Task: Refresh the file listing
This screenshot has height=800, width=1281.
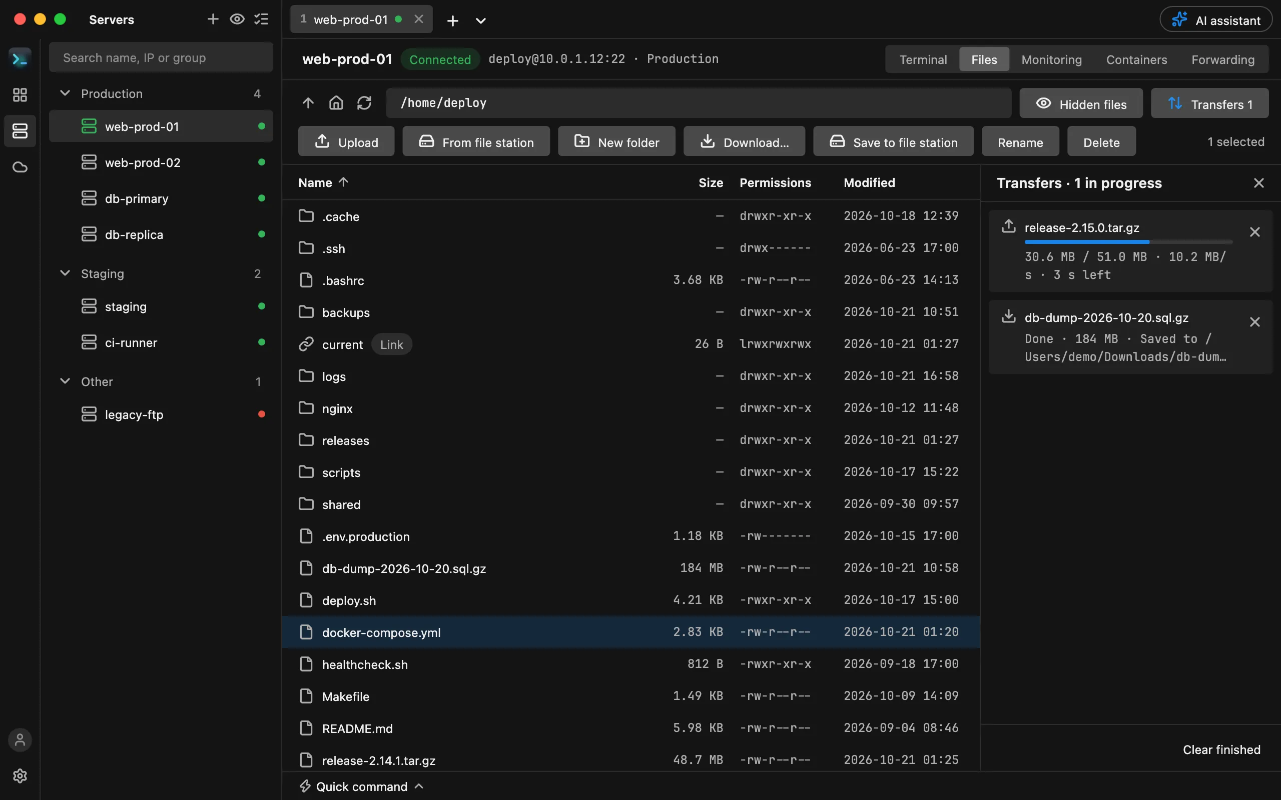Action: pos(364,102)
